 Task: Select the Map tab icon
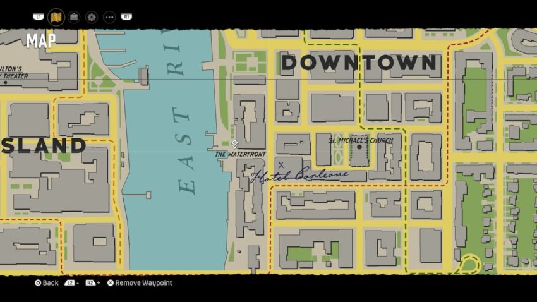(x=56, y=17)
